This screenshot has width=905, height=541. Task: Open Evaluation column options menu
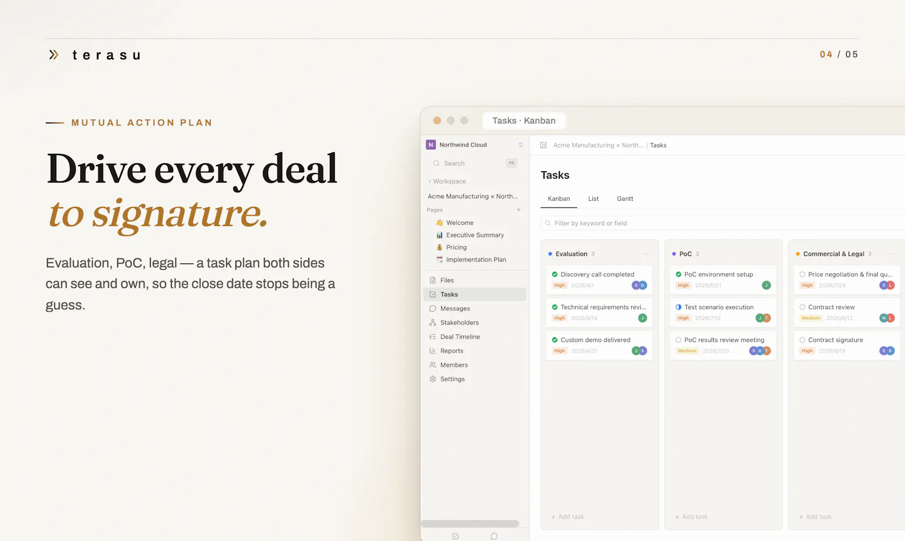(x=645, y=254)
